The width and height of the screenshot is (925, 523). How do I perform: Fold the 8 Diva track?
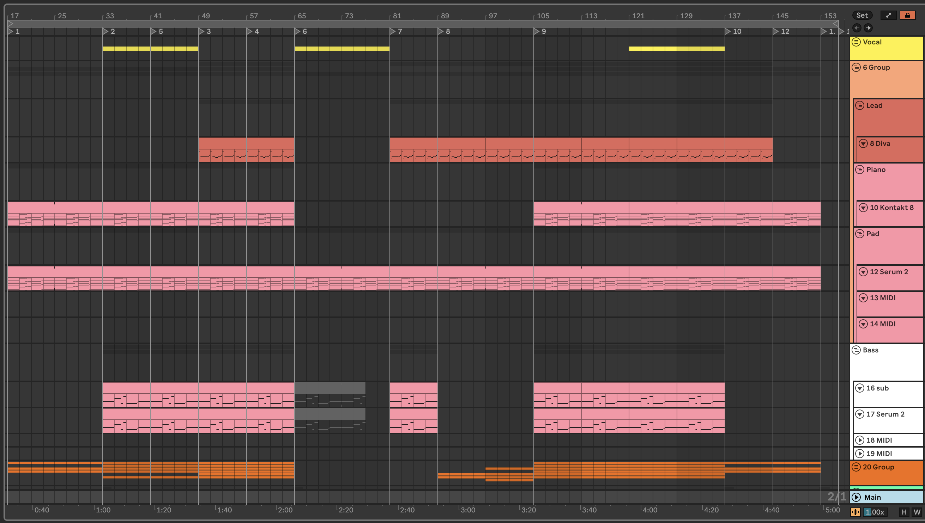pos(863,144)
